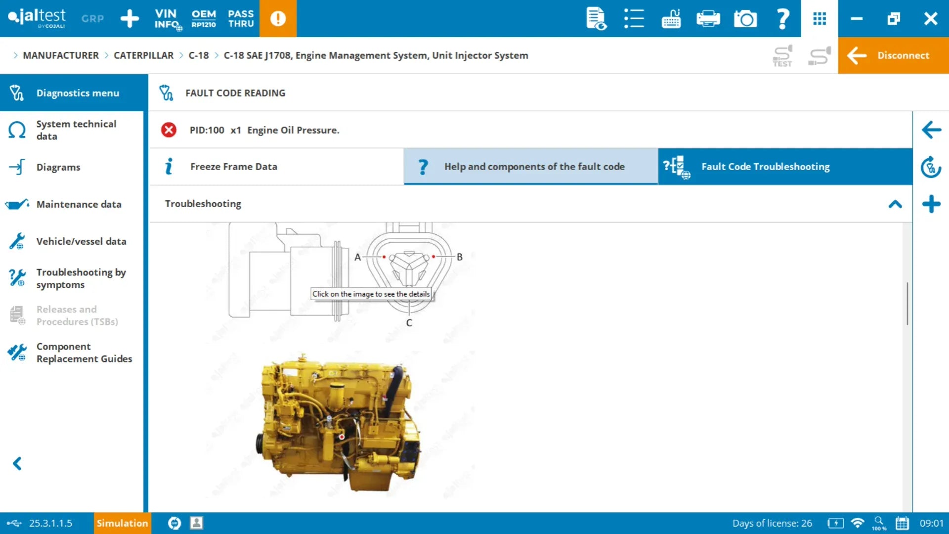Click the Simulation mode indicator
Viewport: 949px width, 534px height.
[x=122, y=523]
